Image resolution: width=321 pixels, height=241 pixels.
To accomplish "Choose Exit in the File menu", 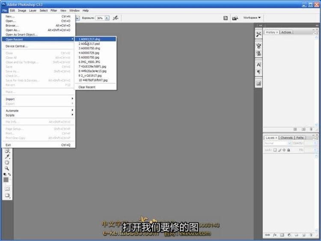I will pyautogui.click(x=38, y=145).
